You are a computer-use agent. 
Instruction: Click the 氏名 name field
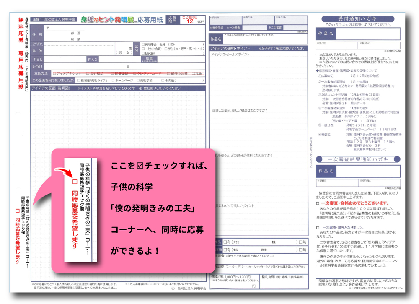pos(80,50)
